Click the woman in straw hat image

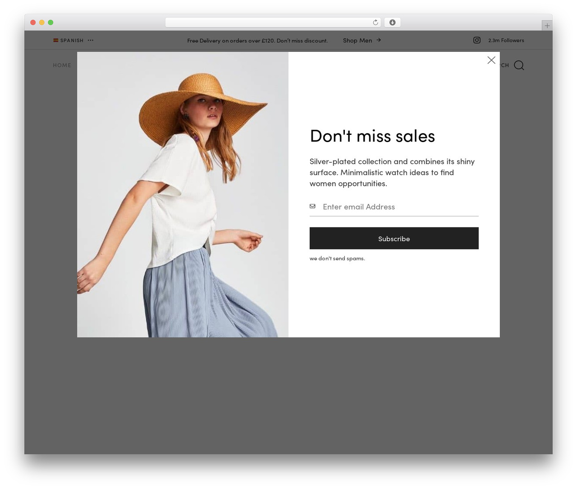[x=183, y=194]
